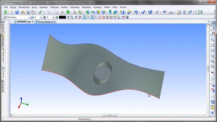The image size is (217, 122).
Task: Increment the first numeric level stepper
Action: point(41,17)
